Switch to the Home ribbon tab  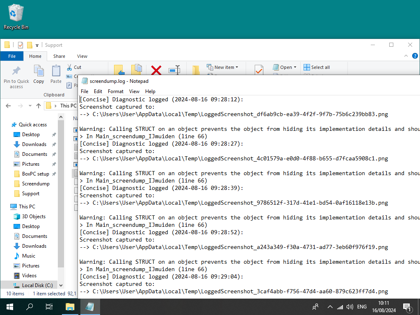(35, 56)
